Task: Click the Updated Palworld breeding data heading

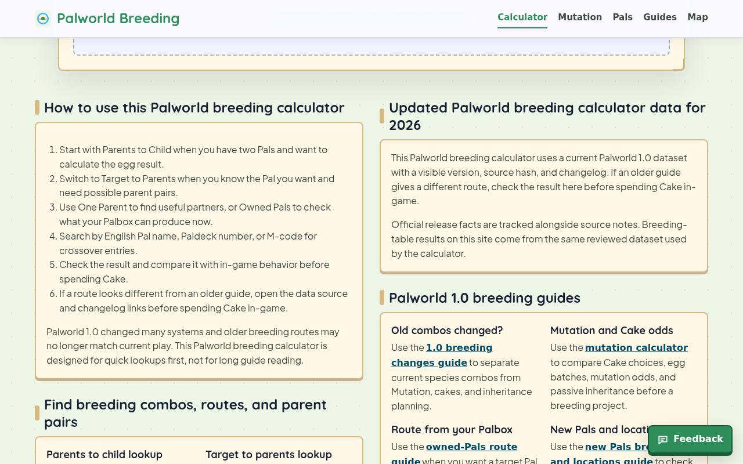Action: 547,116
